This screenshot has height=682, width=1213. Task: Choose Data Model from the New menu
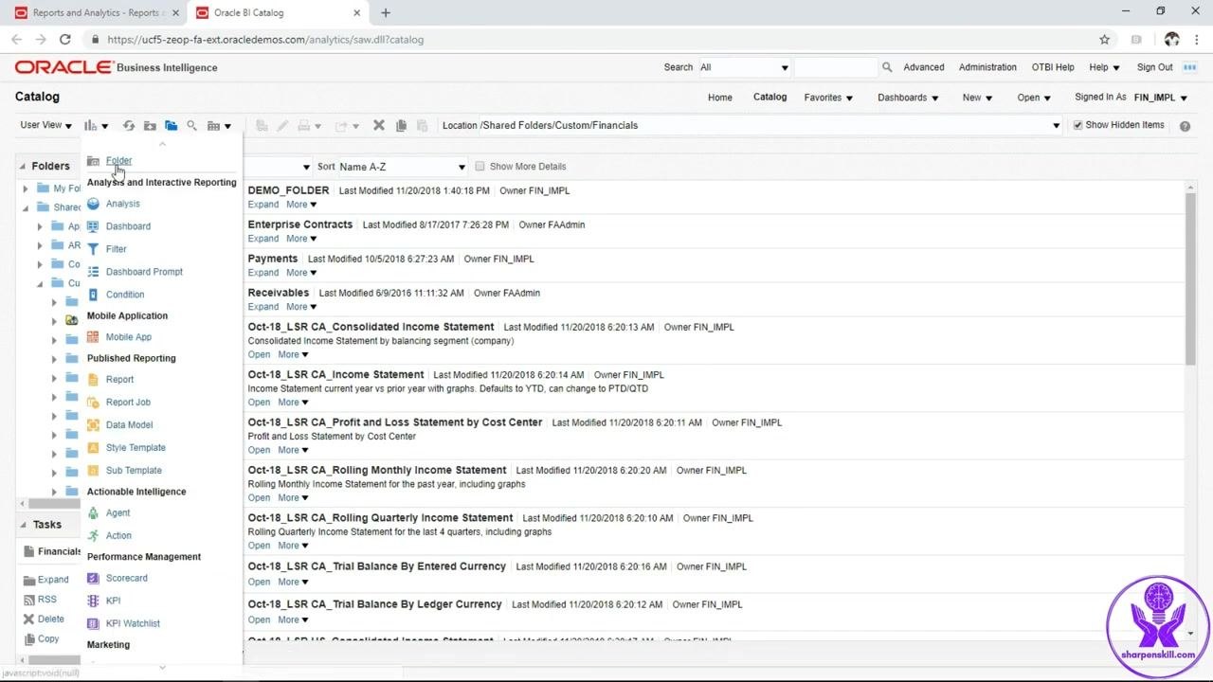click(x=129, y=425)
